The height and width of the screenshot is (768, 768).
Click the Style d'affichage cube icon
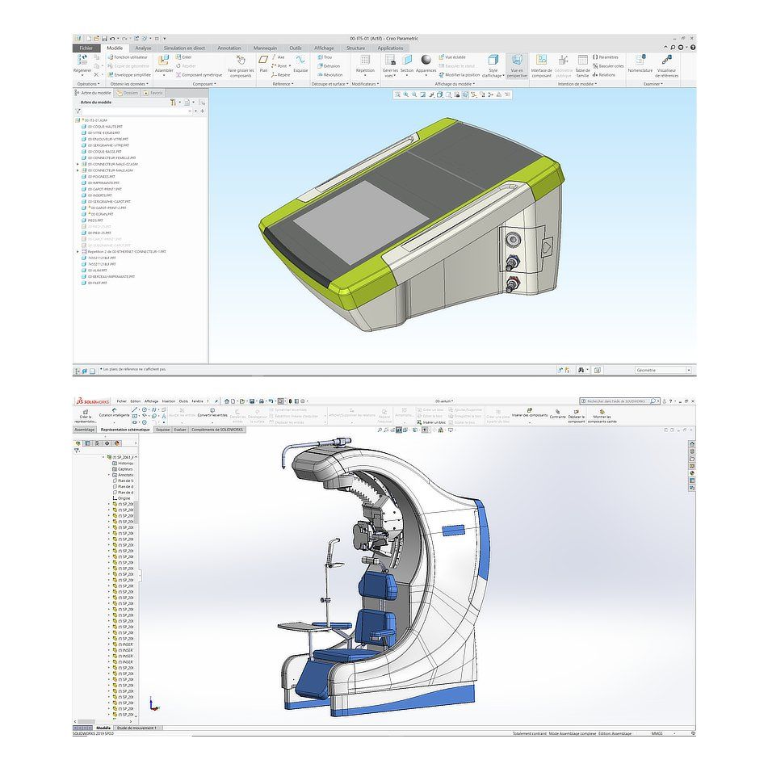(493, 60)
